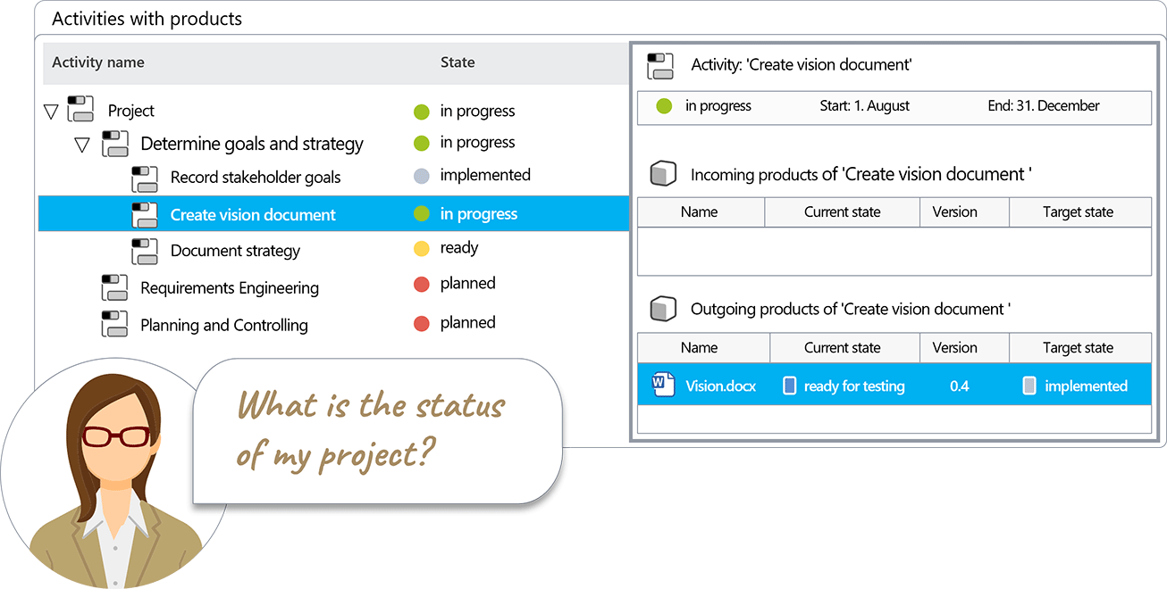This screenshot has width=1167, height=589.
Task: Click the activity icon beside Requirements Engineering
Action: [114, 287]
